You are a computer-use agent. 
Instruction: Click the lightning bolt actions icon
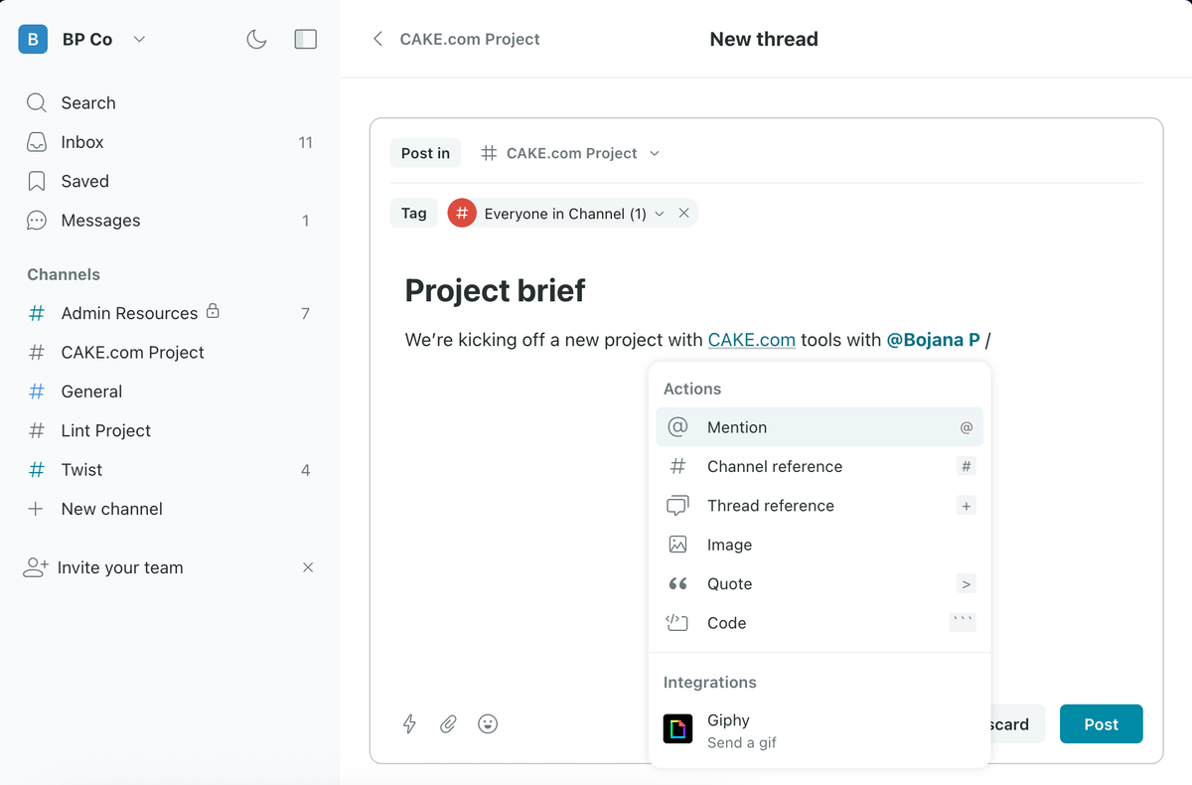tap(409, 724)
